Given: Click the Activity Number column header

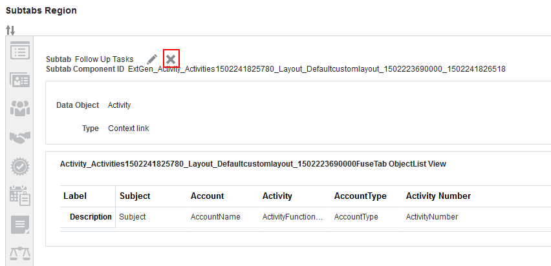Looking at the screenshot, I should pos(438,196).
